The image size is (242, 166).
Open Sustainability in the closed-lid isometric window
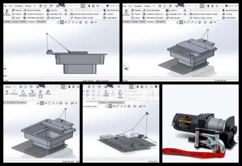pos(229,18)
